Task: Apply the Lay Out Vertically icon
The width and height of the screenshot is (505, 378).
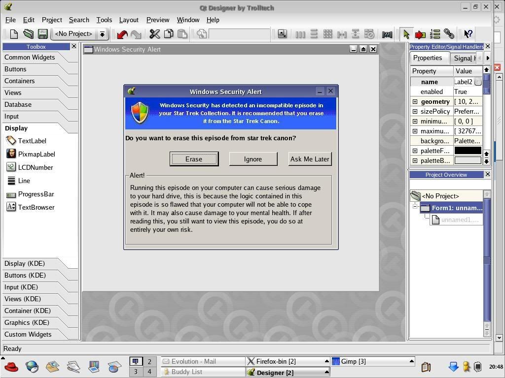Action: (314, 34)
